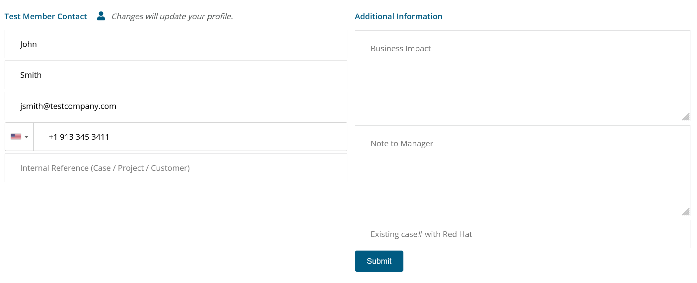Click the +1 country prefix in phone number
Screen dimensions: 697x283
point(53,137)
